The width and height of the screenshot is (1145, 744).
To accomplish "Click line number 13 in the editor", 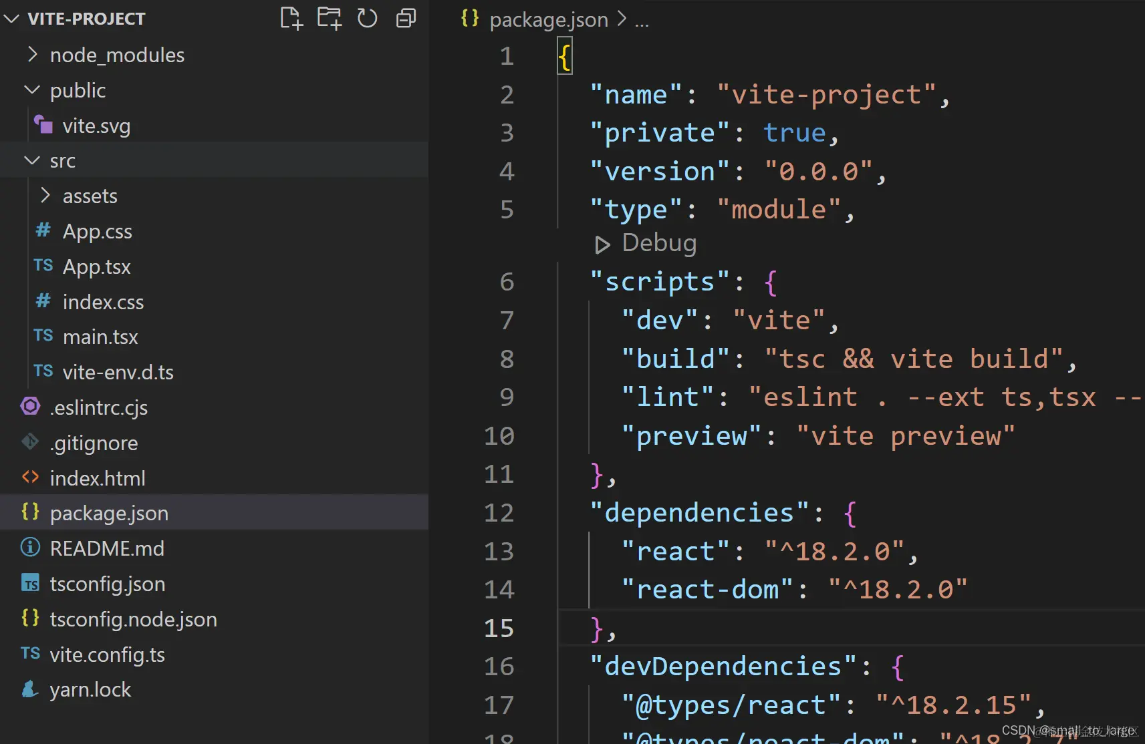I will click(499, 551).
